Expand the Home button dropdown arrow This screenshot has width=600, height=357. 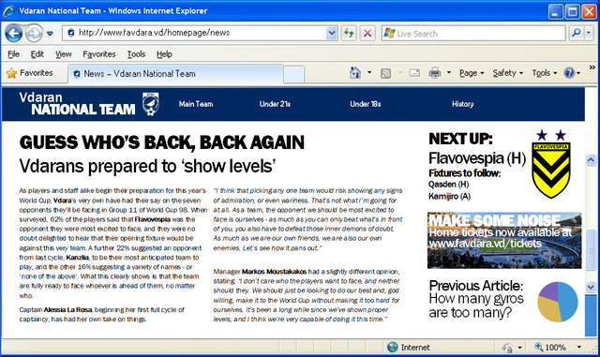tap(369, 73)
